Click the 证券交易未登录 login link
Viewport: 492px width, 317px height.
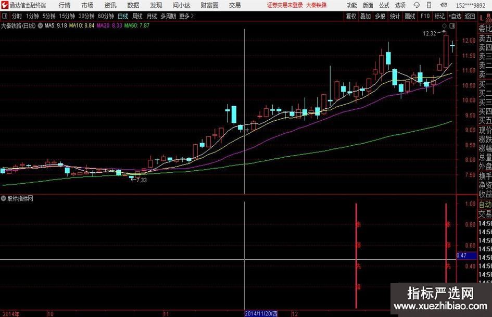[285, 5]
